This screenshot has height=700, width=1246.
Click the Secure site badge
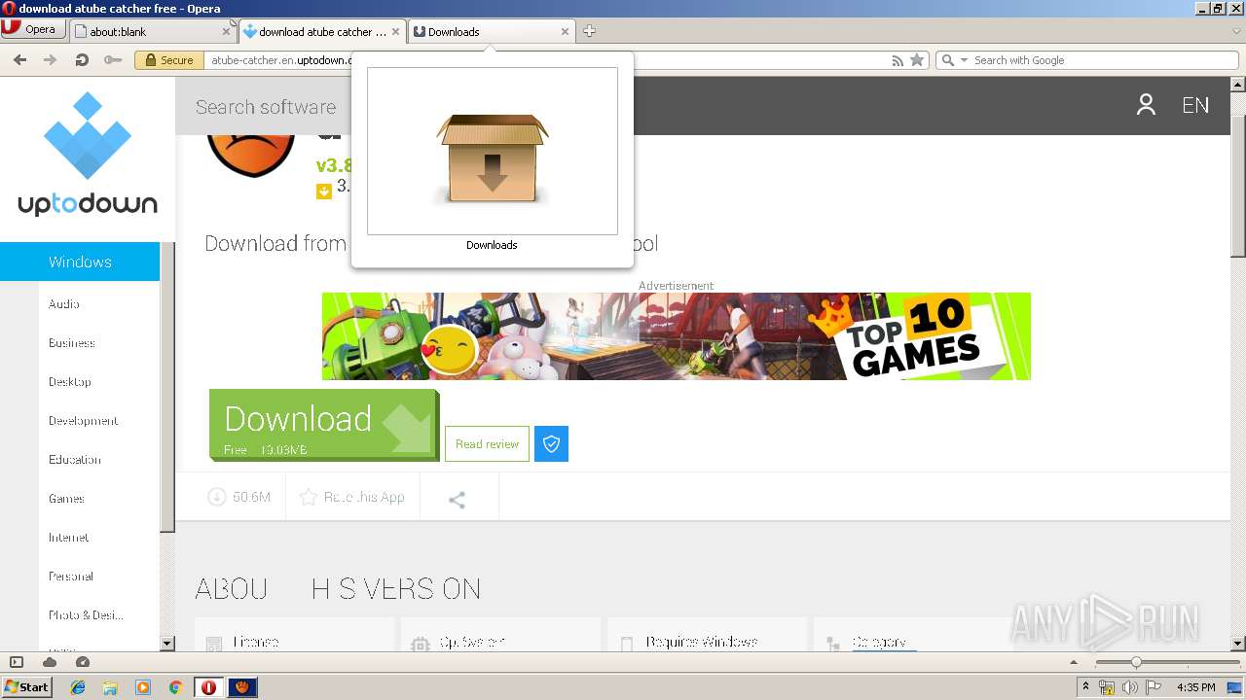[x=168, y=60]
